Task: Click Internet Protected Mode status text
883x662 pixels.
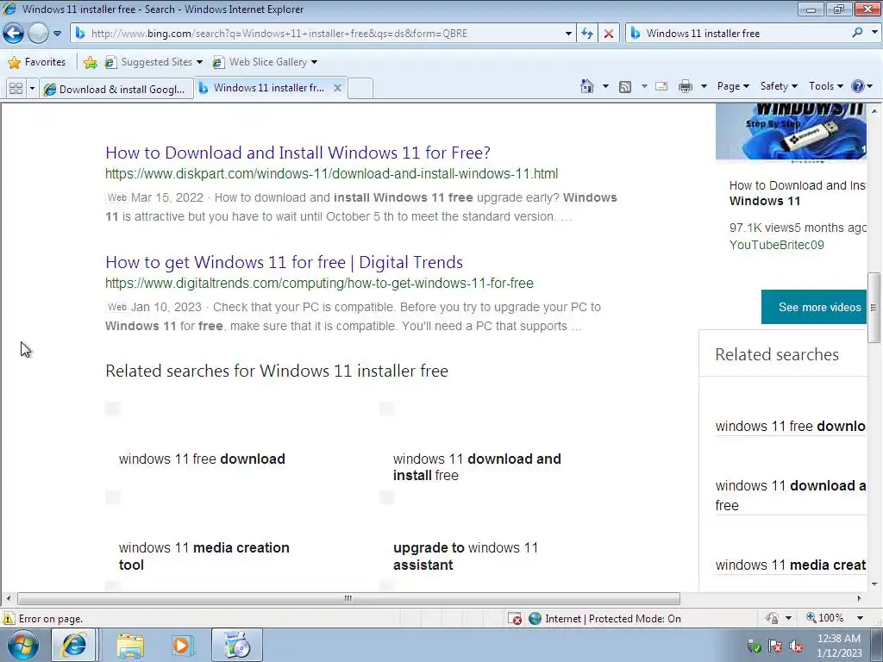Action: (x=613, y=619)
